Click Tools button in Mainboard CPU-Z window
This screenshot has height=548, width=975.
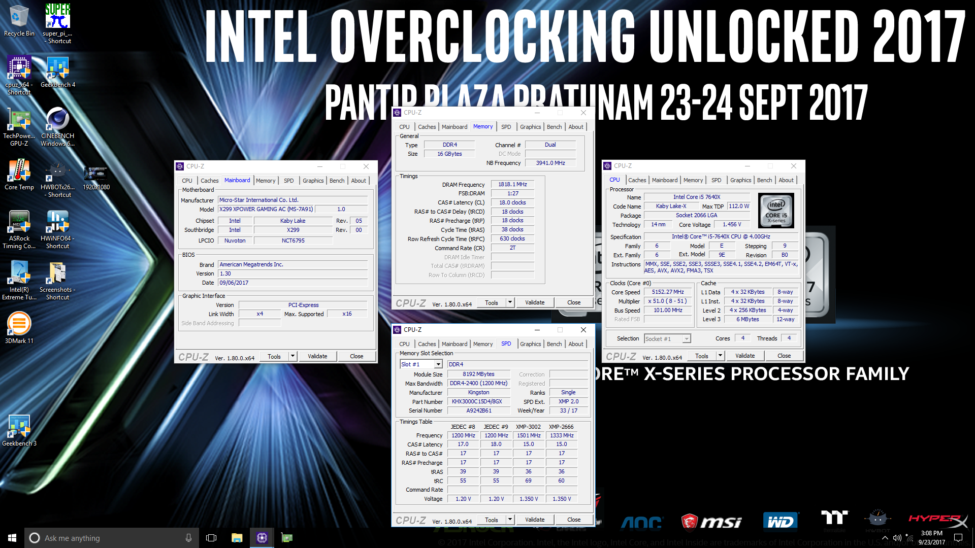(x=274, y=356)
